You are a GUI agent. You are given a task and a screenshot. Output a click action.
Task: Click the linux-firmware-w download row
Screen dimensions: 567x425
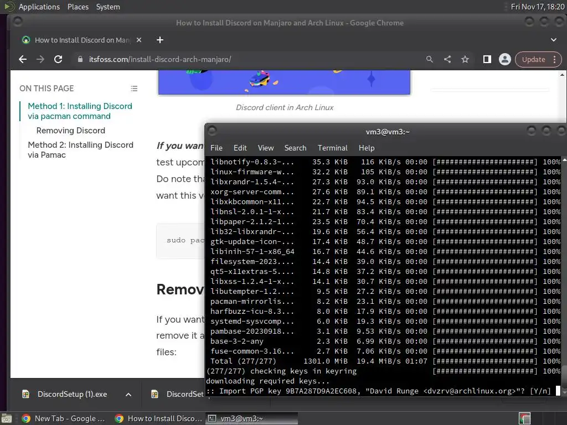[385, 172]
